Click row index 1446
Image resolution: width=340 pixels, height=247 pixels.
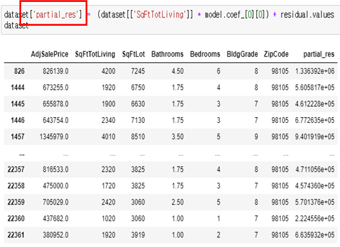click(17, 120)
